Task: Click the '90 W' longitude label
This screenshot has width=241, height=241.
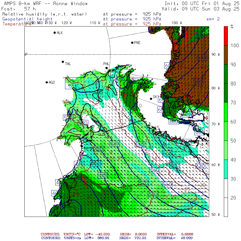Action: 216,54
